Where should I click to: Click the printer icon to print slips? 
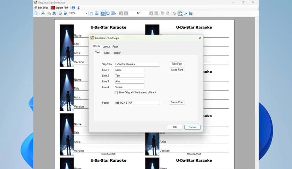tap(43, 13)
